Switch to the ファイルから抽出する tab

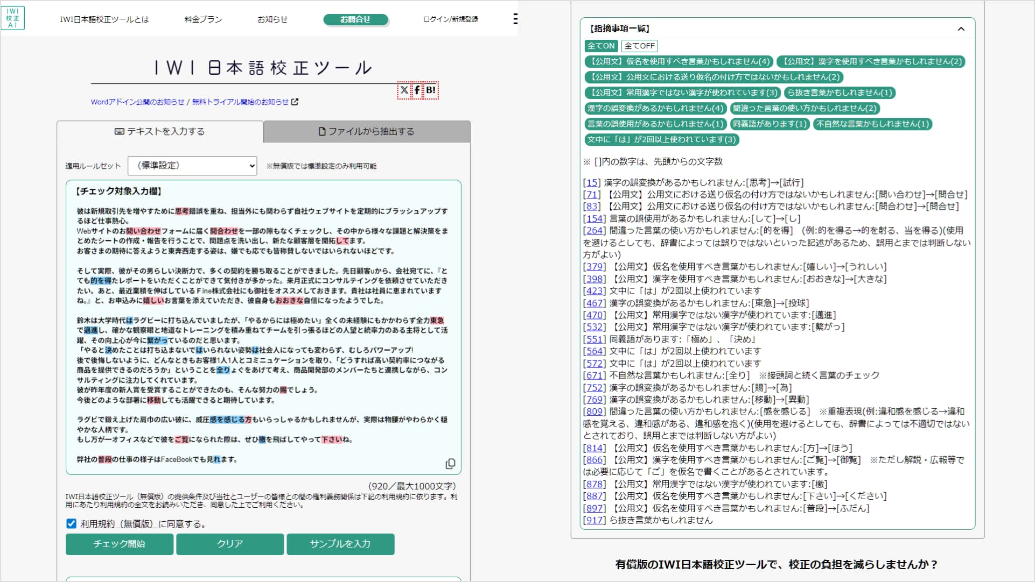click(366, 131)
